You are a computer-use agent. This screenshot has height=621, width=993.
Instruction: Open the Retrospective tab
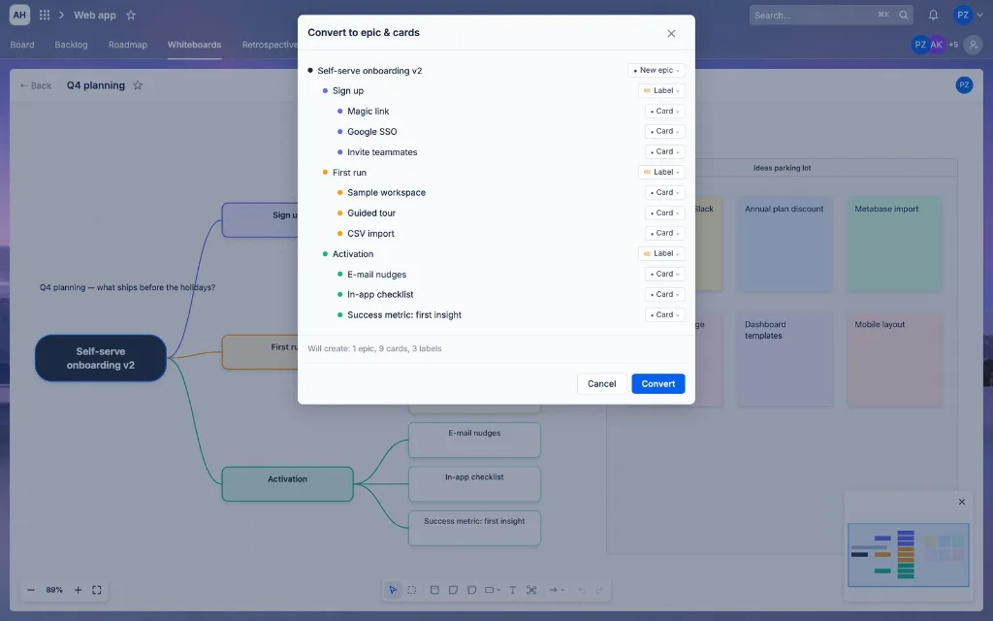click(x=270, y=45)
